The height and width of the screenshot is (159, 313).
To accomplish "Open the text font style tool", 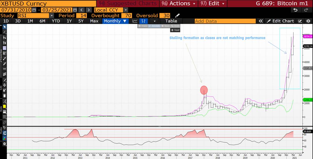I will pos(4,101).
